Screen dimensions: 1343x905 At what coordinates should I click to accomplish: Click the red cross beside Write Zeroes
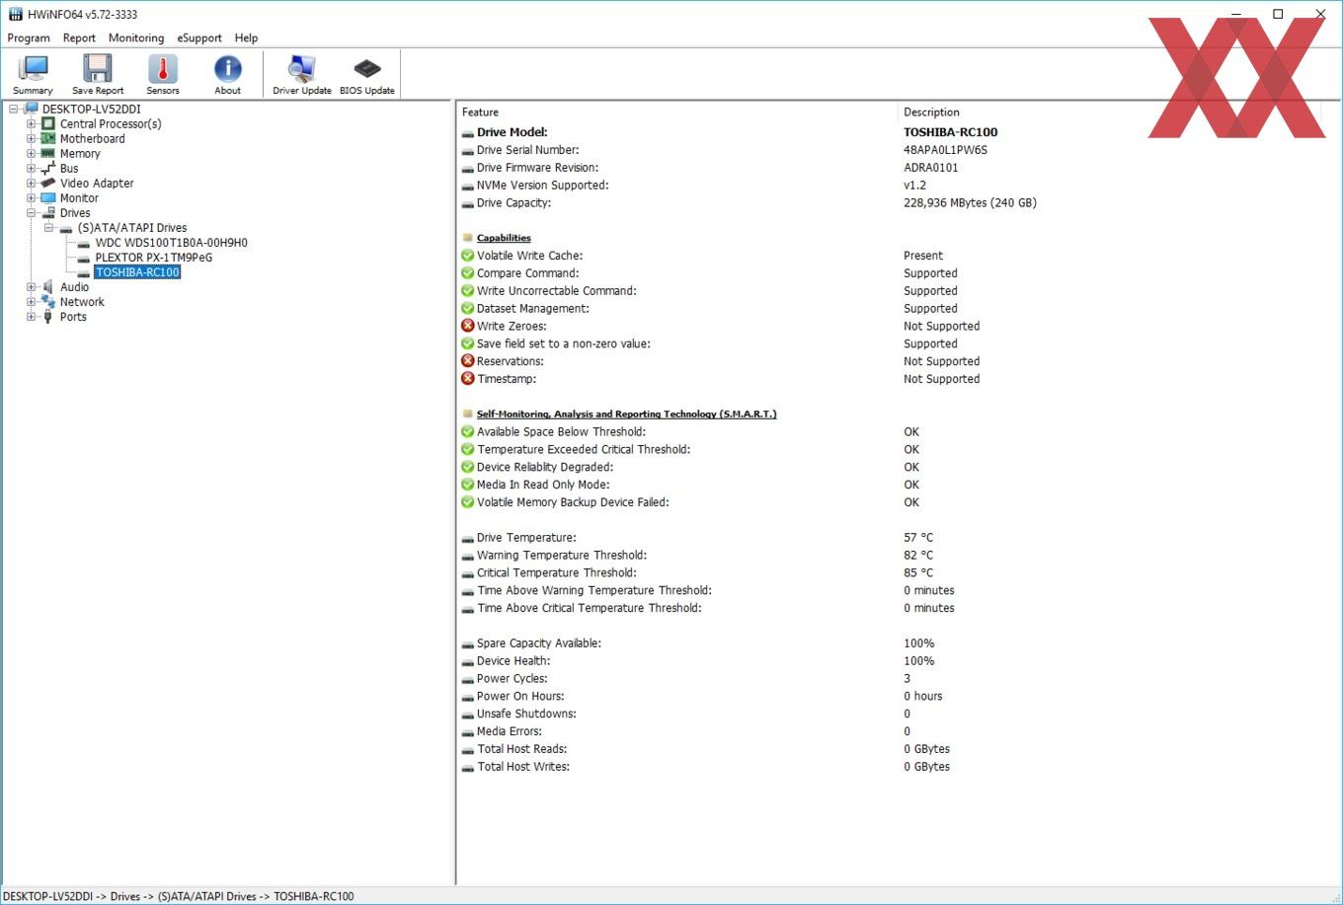tap(468, 326)
